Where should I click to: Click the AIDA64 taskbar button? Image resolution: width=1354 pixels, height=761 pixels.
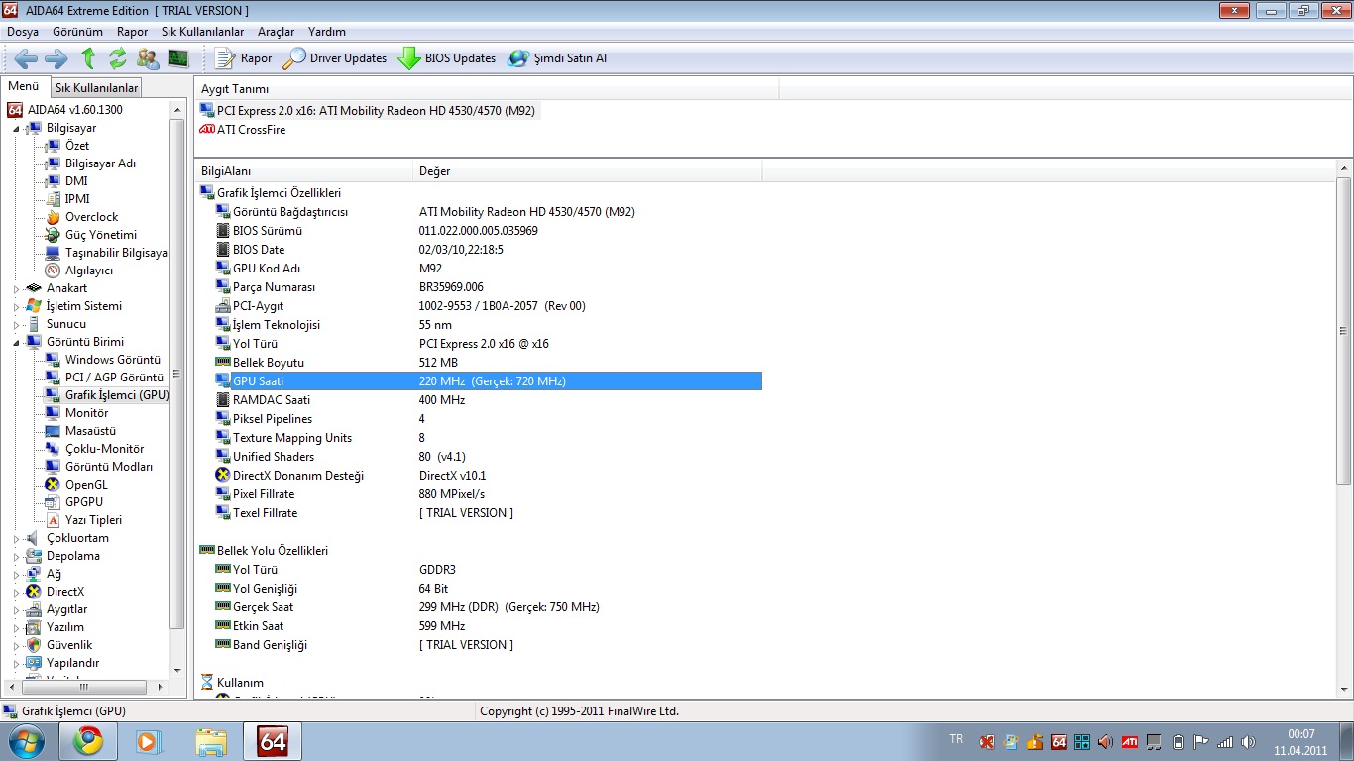(x=273, y=741)
